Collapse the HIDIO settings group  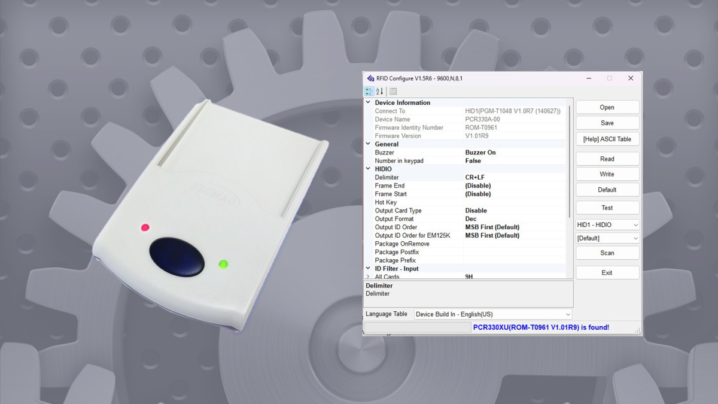[x=368, y=169]
